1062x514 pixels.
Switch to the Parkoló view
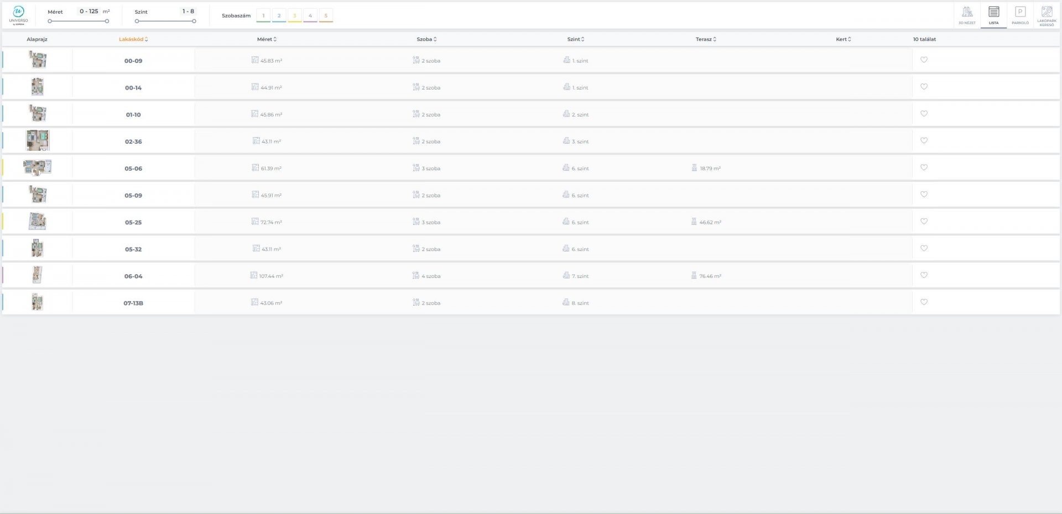click(1020, 15)
